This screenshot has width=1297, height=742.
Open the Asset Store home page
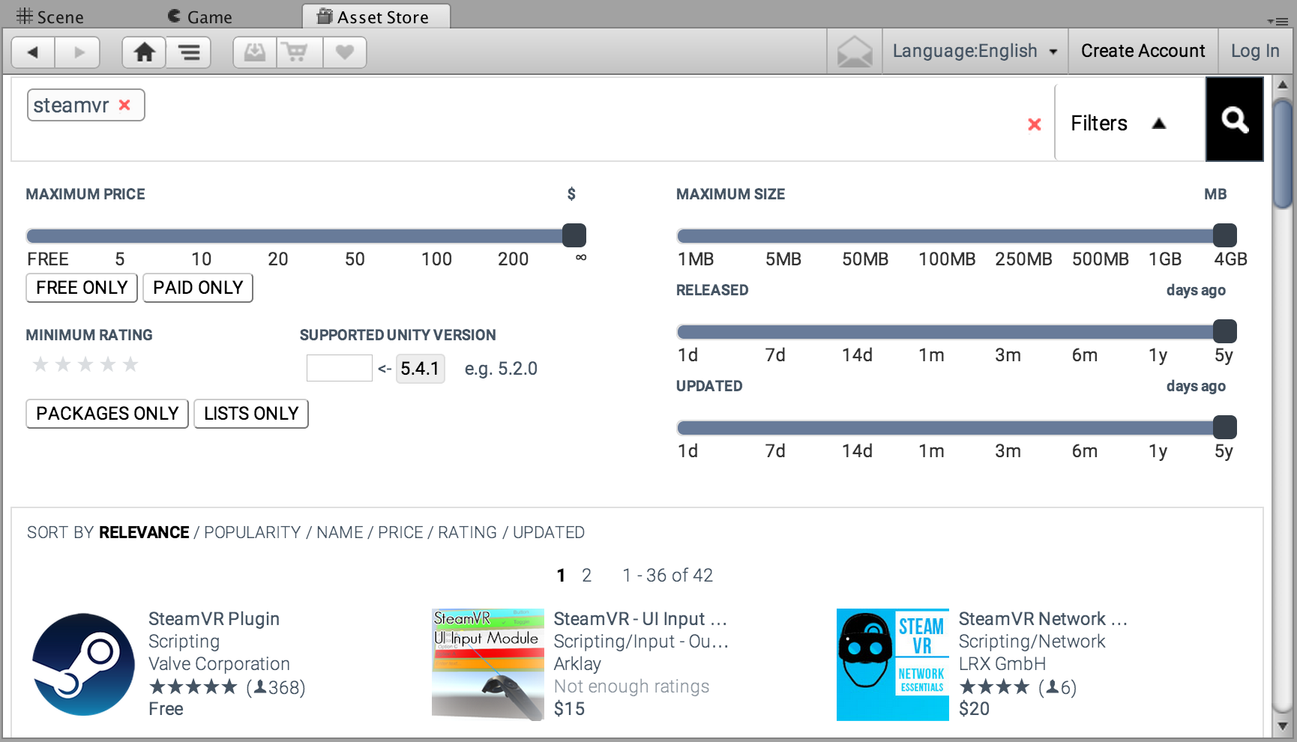144,52
